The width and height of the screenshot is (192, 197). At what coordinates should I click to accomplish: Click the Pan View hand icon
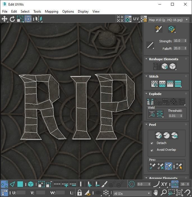156,193
